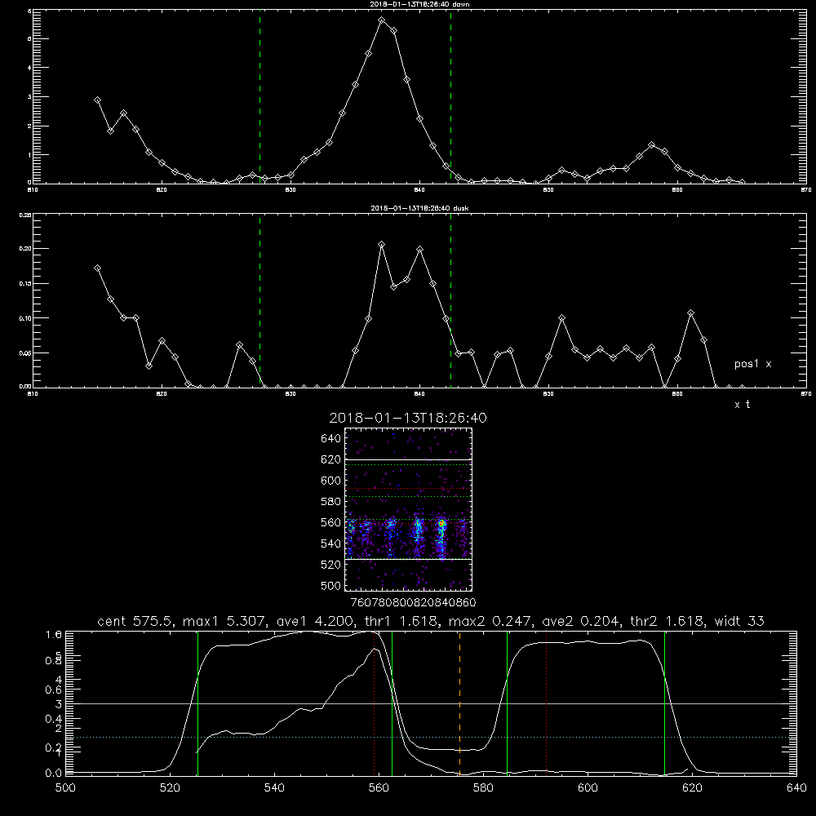The width and height of the screenshot is (816, 816).
Task: Click the small secondary peak diamond in dawn plot
Action: click(x=651, y=144)
